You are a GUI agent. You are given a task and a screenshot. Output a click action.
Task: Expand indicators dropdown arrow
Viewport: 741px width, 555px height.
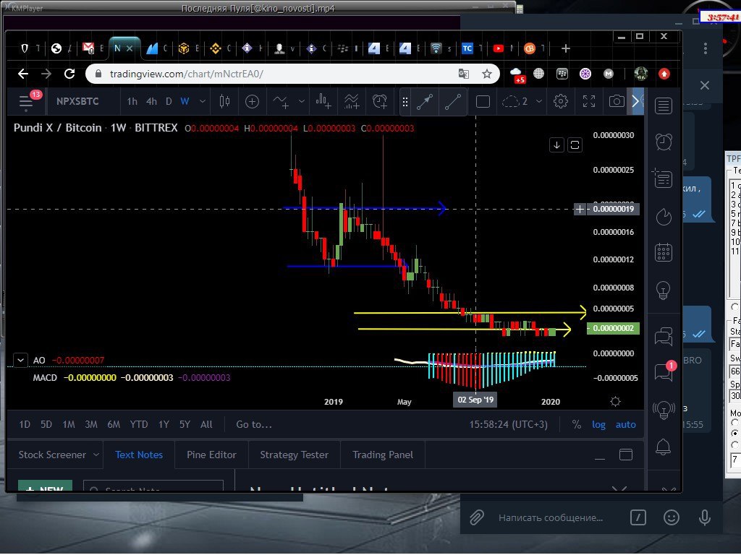(x=302, y=101)
